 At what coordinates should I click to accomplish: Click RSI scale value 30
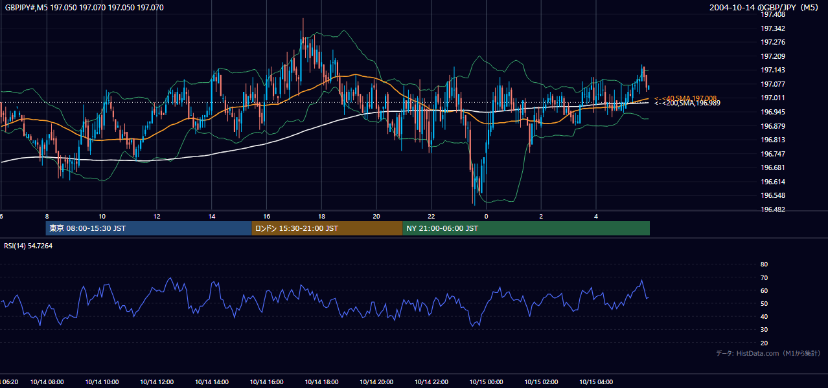(764, 330)
